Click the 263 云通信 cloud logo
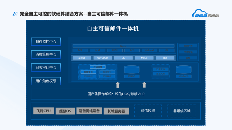 tap(205, 14)
